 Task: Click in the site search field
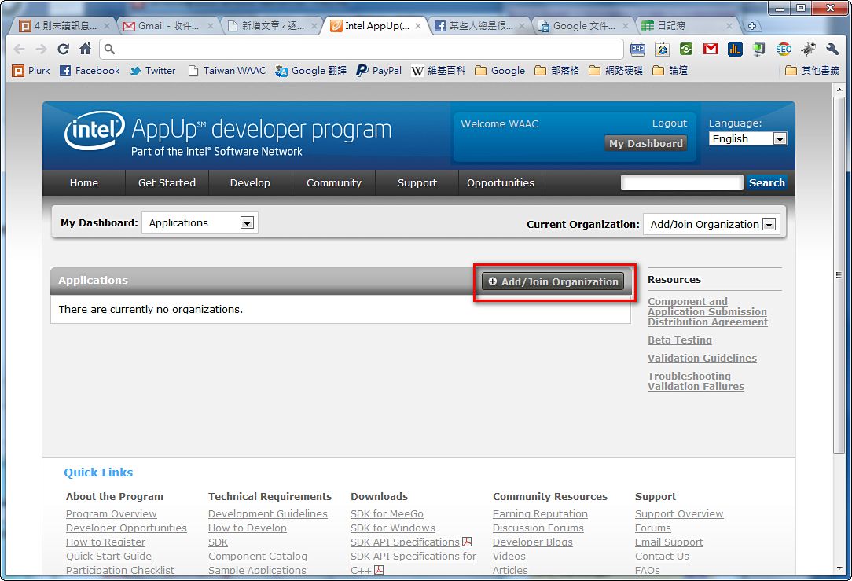click(x=682, y=182)
